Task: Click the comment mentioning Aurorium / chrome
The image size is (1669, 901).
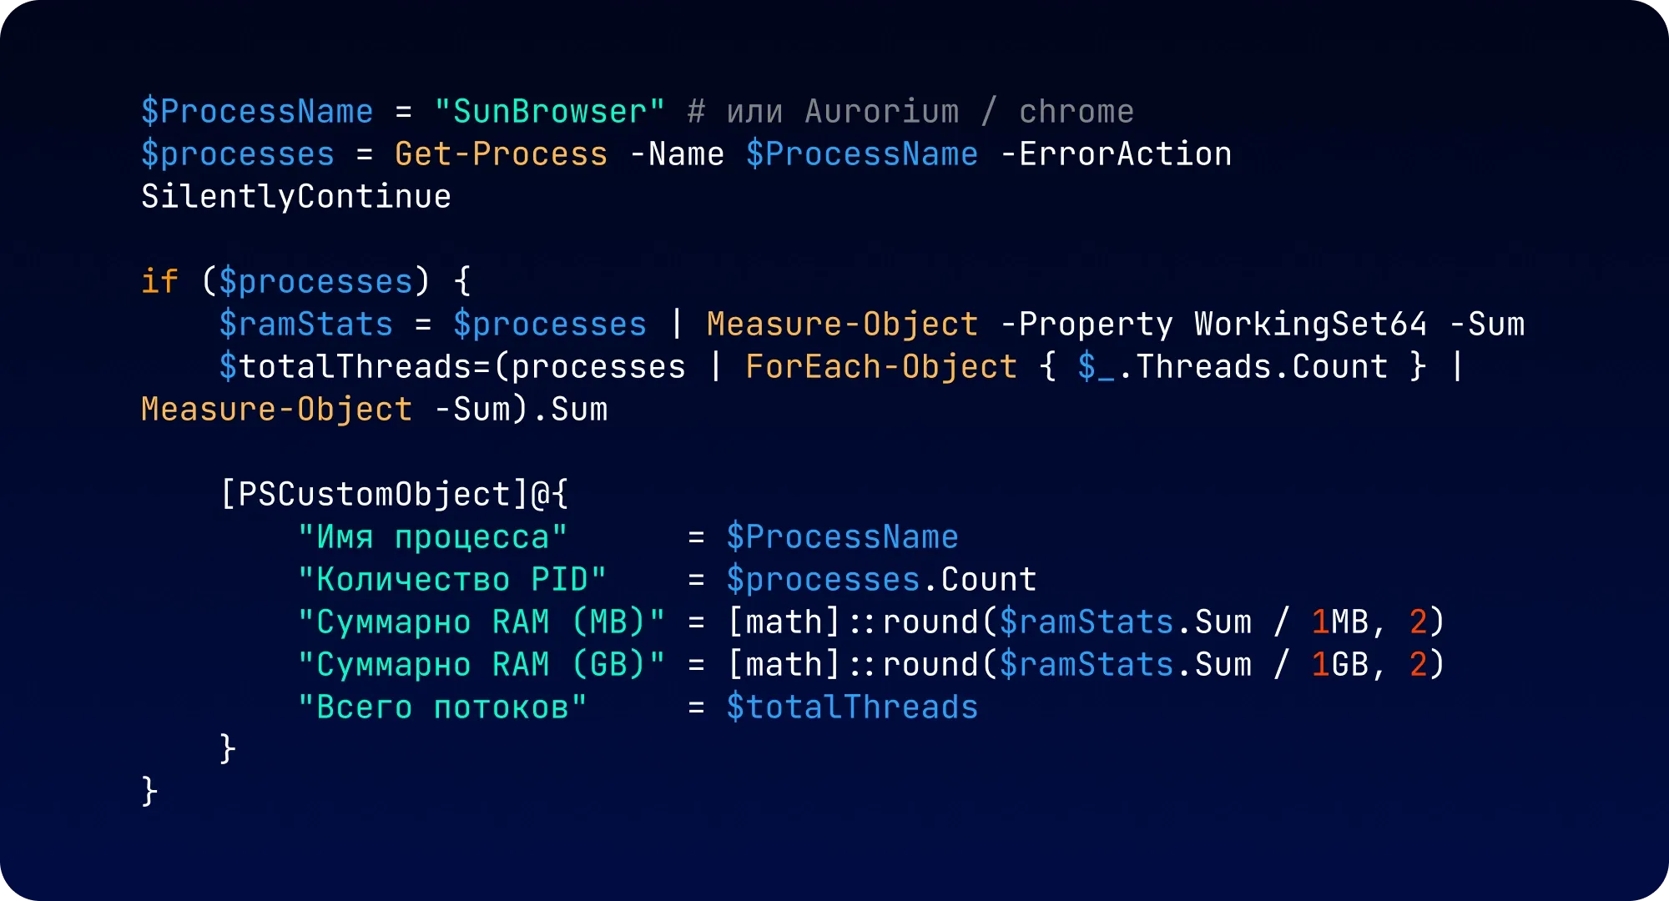Action: tap(910, 112)
